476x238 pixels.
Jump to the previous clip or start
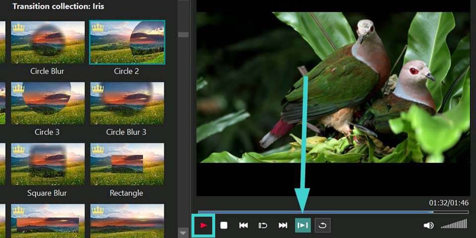pos(243,225)
